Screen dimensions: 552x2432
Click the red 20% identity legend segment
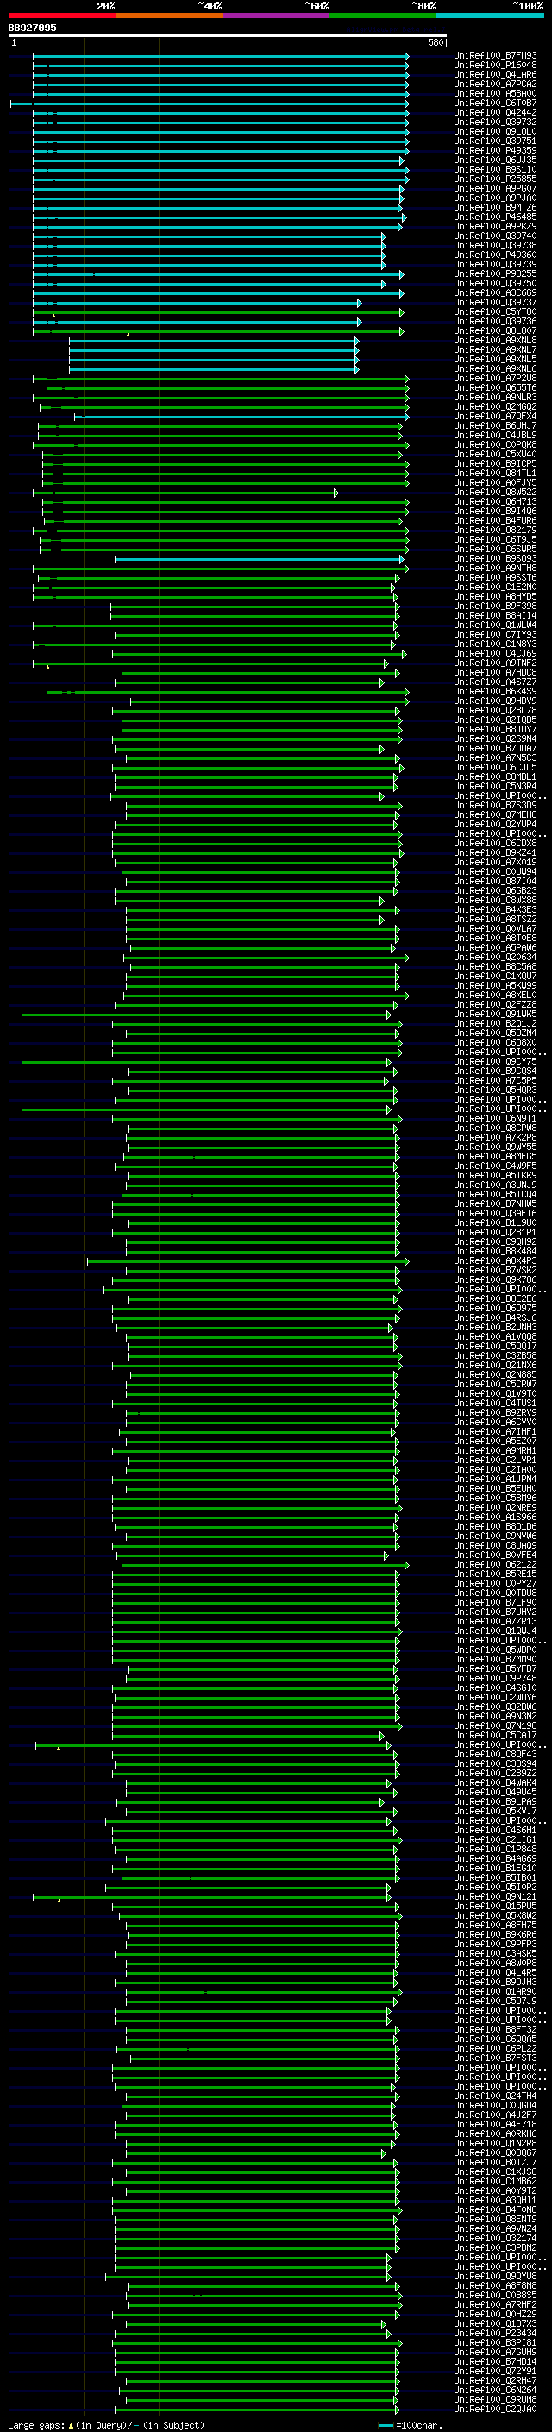[61, 16]
